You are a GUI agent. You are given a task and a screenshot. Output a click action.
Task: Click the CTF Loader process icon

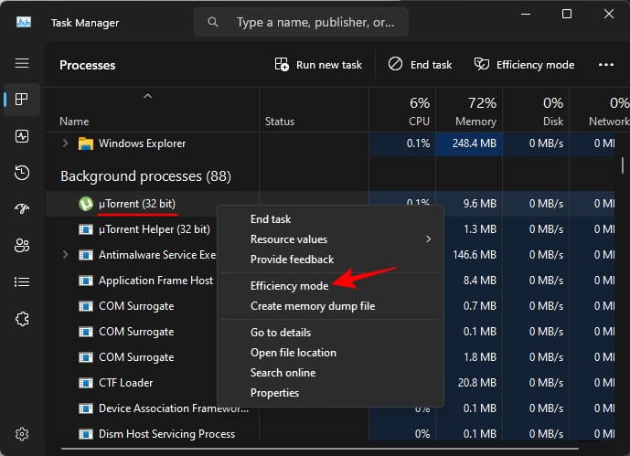(x=86, y=383)
